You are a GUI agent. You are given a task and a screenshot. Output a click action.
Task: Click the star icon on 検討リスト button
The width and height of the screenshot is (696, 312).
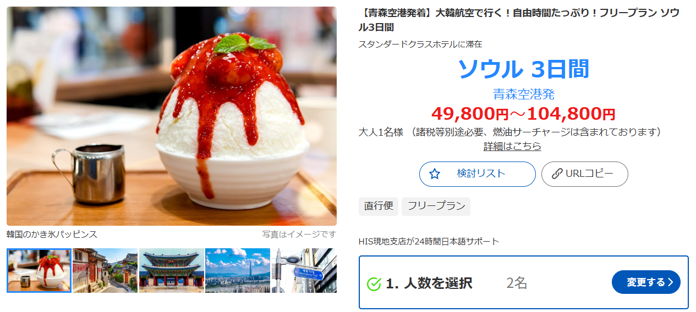coord(435,174)
